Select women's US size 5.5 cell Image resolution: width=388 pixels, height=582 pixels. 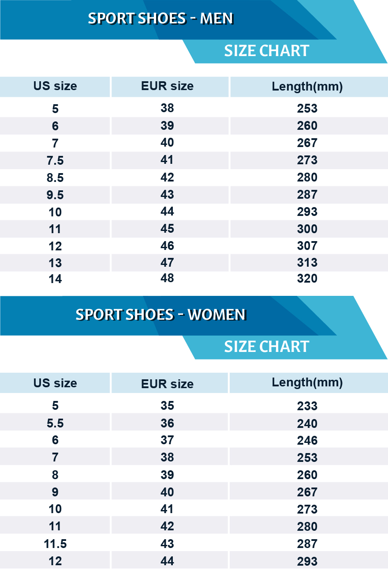55,423
